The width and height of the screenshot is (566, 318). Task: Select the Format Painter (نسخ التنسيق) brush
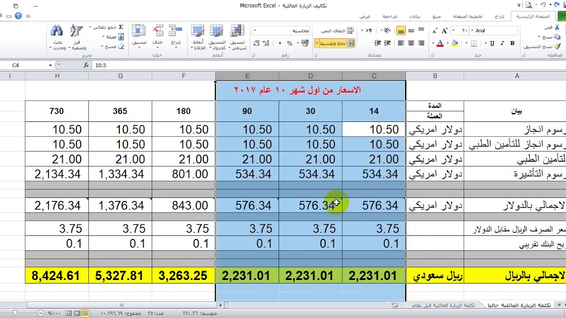click(x=558, y=46)
